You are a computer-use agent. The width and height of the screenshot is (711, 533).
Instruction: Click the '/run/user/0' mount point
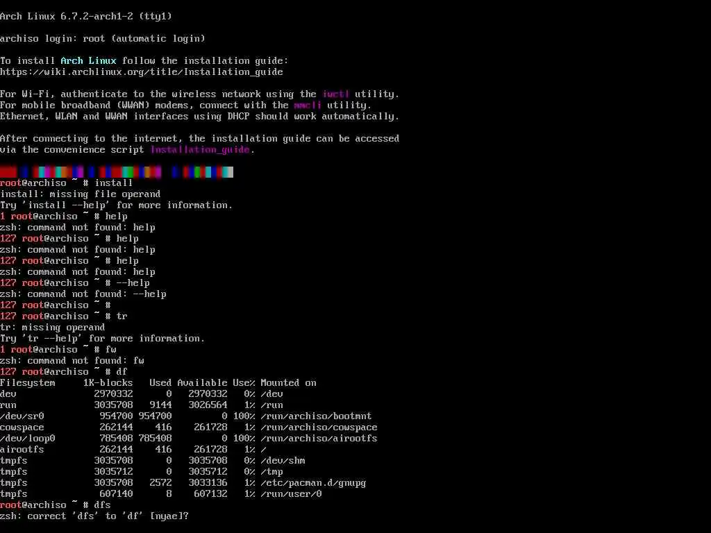pos(291,493)
